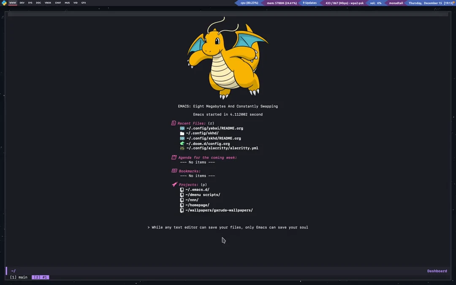Click the bookmark icon beside Bookmarks heading
The image size is (456, 285).
point(174,171)
